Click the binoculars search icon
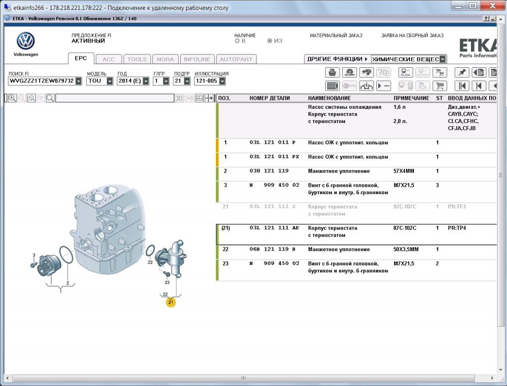This screenshot has width=507, height=386. pos(366,72)
